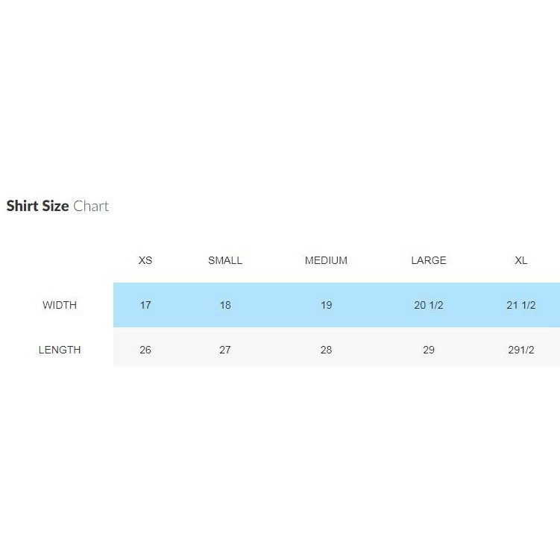
Task: Click the word Chart in the heading
Action: coord(91,207)
